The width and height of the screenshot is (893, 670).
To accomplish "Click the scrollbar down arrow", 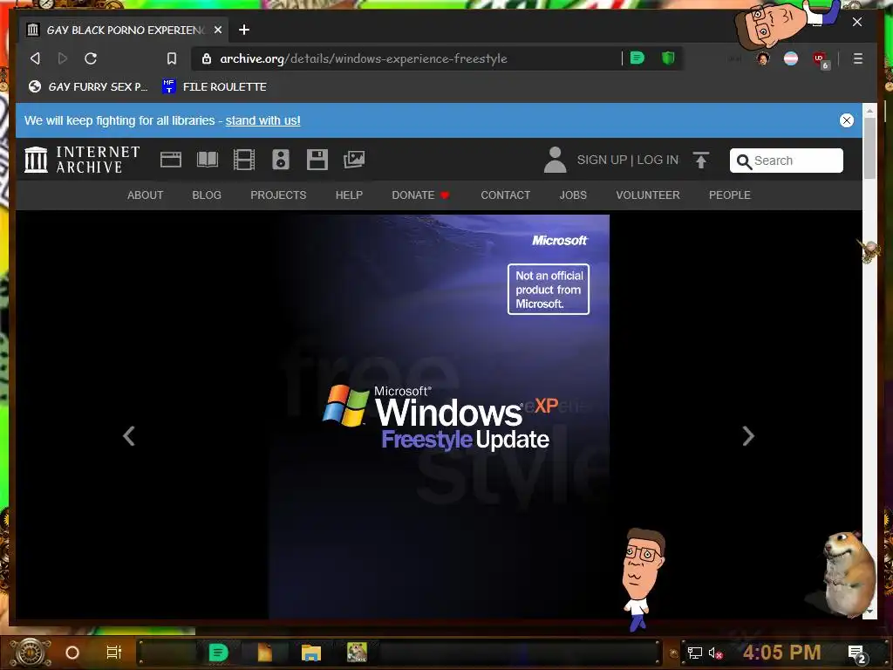I will pos(869,612).
